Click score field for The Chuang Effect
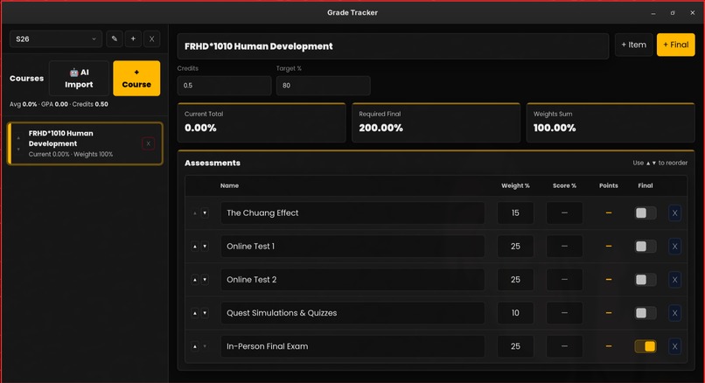705x383 pixels. tap(564, 213)
